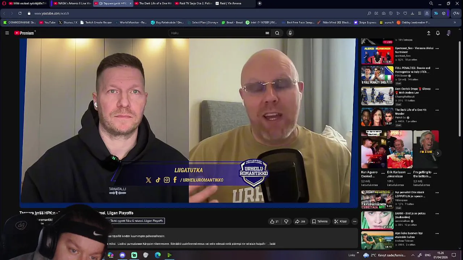
Task: Open options for FULL PENALTIES video
Action: (437, 68)
